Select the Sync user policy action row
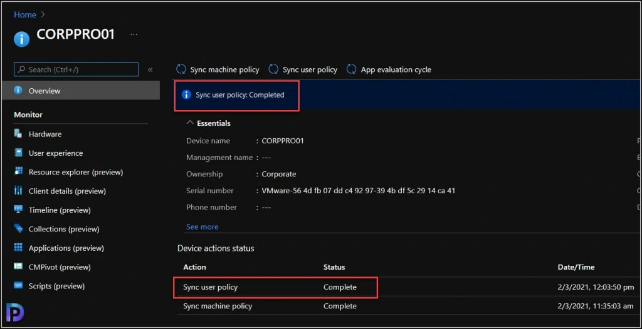Image resolution: width=642 pixels, height=329 pixels. point(409,287)
